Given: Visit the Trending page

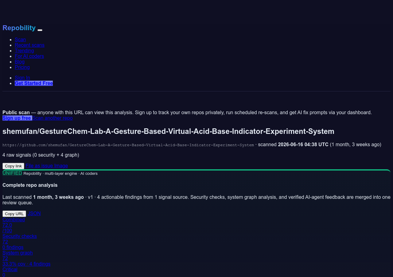Looking at the screenshot, I should (24, 50).
